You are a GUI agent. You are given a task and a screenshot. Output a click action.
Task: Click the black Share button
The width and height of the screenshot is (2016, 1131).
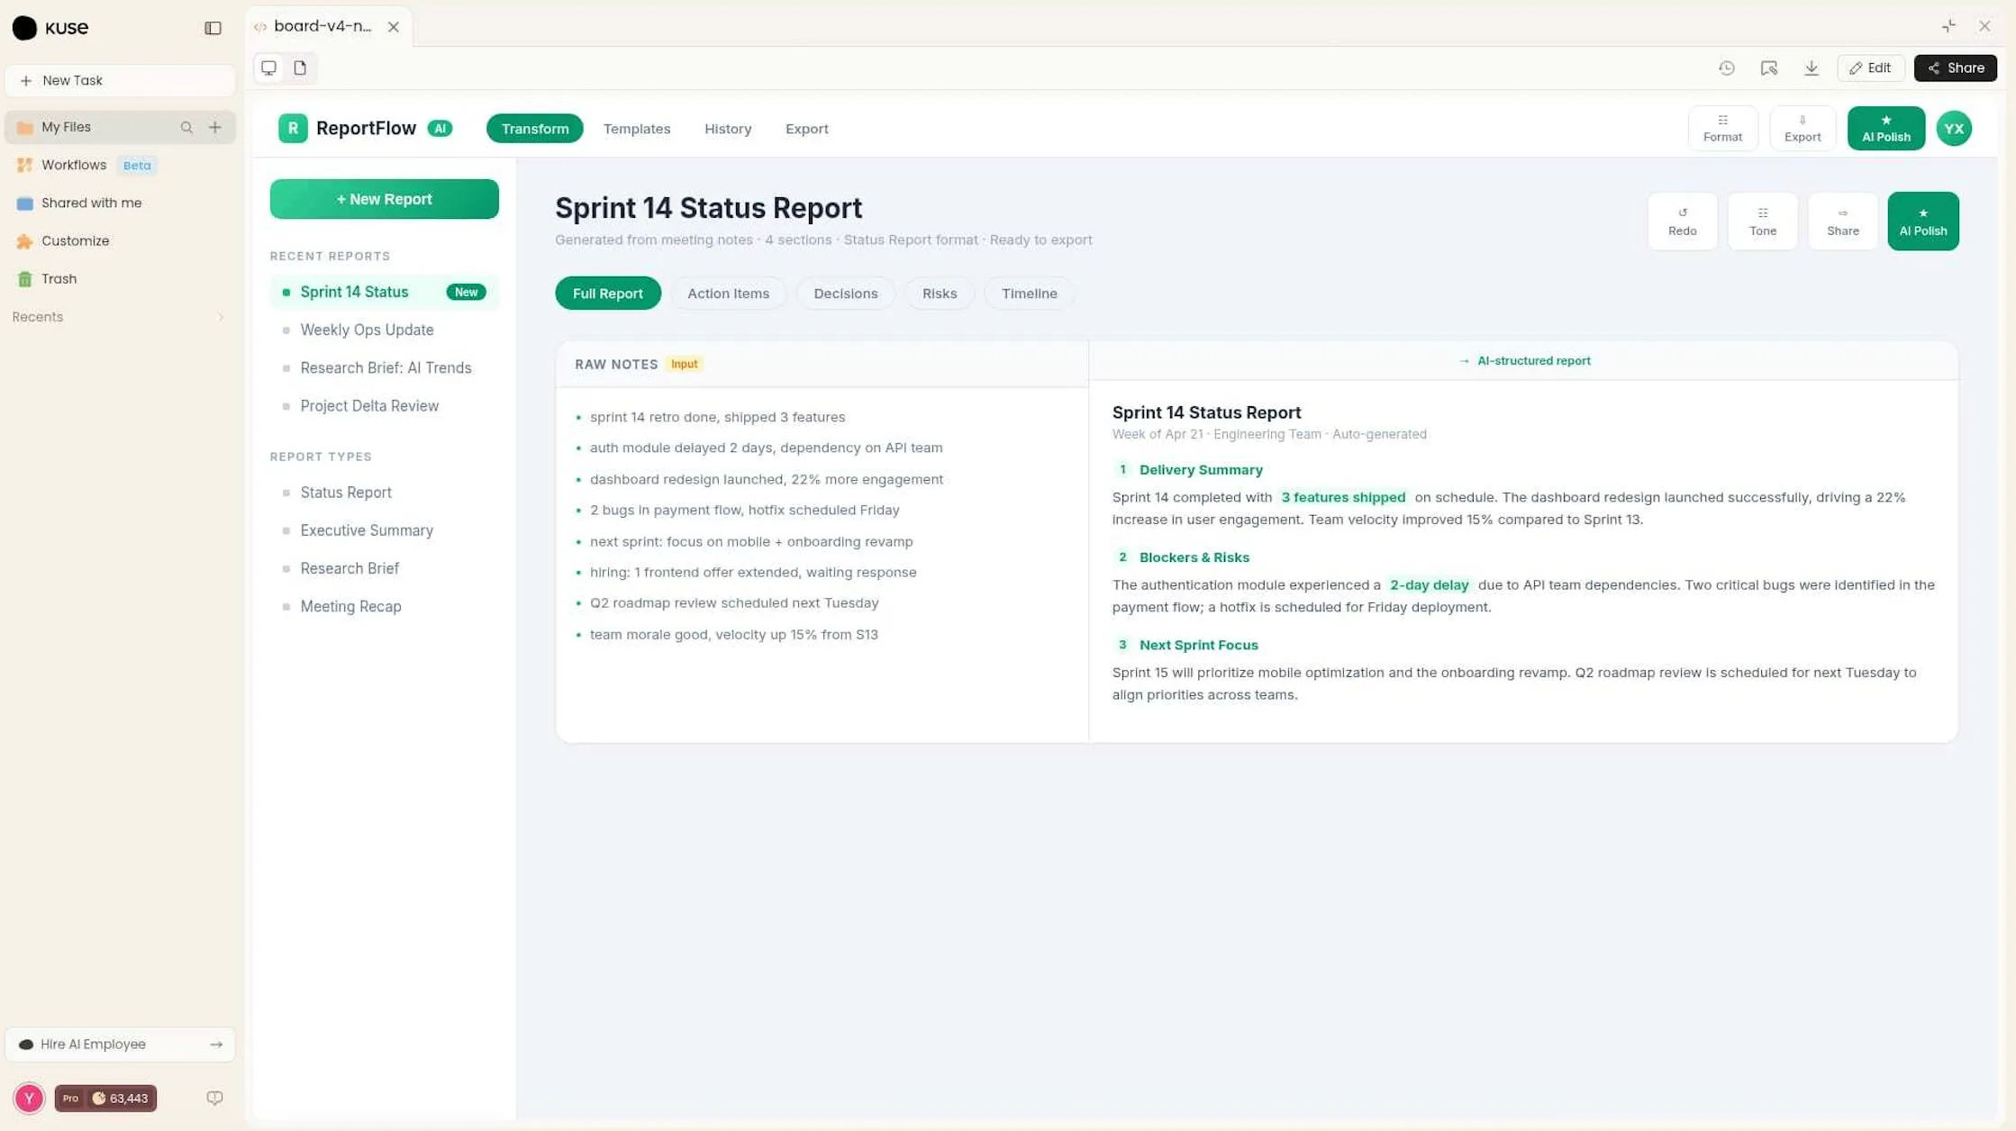1955,68
